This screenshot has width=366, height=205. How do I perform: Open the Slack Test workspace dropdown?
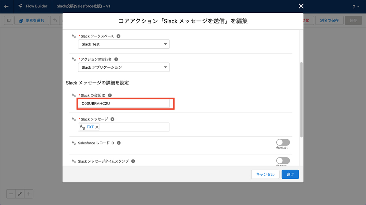tap(124, 44)
